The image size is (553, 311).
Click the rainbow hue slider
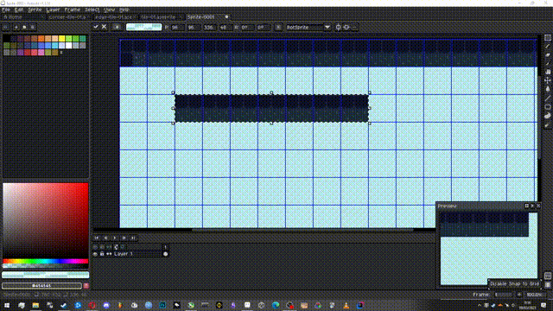(x=46, y=261)
